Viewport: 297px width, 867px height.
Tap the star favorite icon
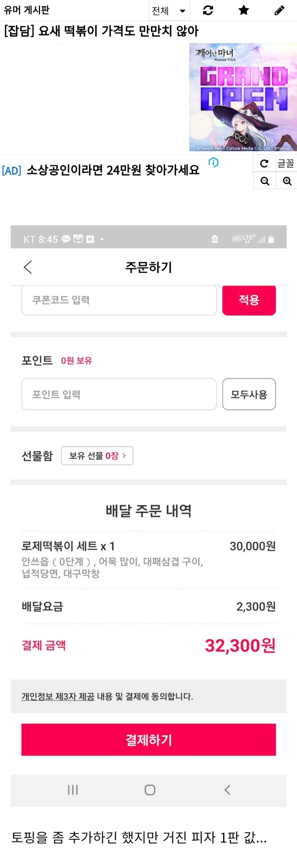[244, 10]
